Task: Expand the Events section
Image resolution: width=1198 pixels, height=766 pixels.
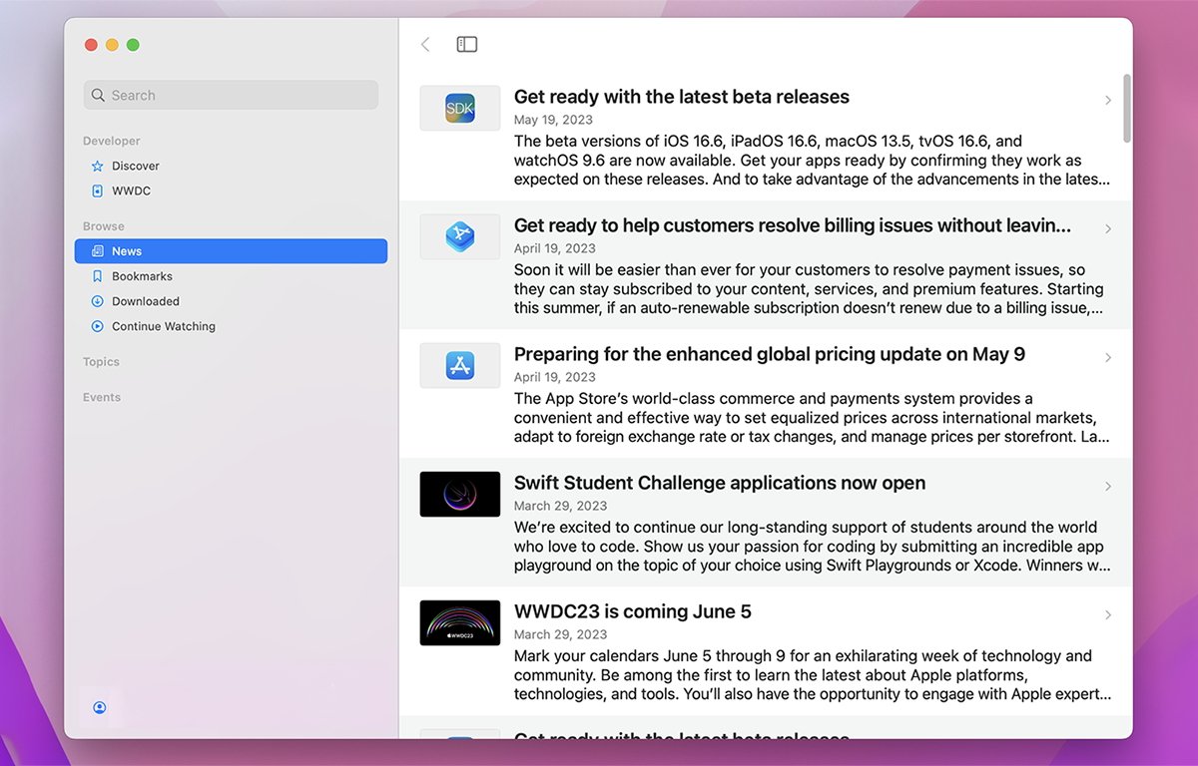Action: coord(102,397)
